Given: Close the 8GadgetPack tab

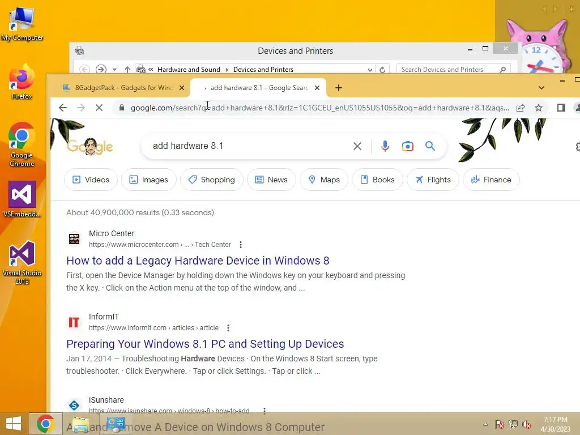Looking at the screenshot, I should [x=182, y=88].
